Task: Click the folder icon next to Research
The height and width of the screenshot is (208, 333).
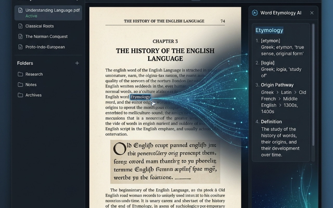Action: tap(20, 74)
